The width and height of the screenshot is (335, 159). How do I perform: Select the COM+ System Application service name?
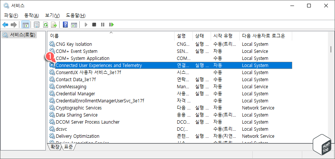pos(83,58)
